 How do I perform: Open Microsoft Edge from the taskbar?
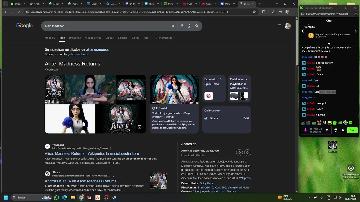65,198
